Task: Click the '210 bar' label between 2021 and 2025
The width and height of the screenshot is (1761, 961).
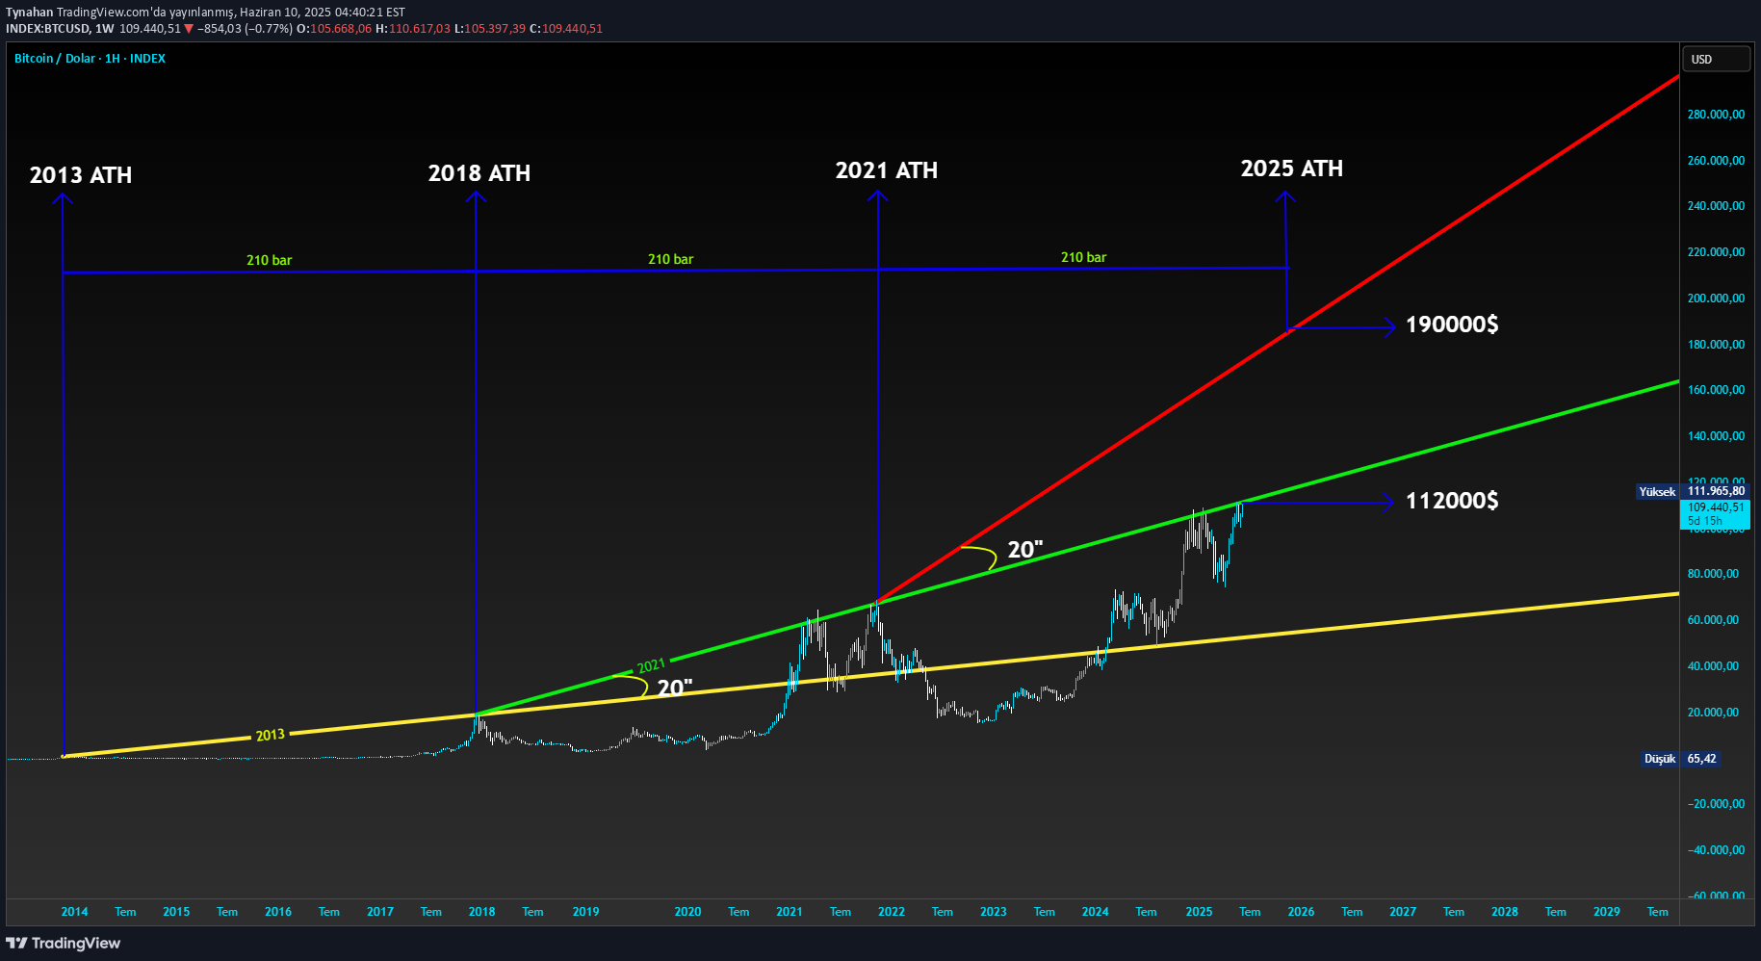Action: point(1083,257)
